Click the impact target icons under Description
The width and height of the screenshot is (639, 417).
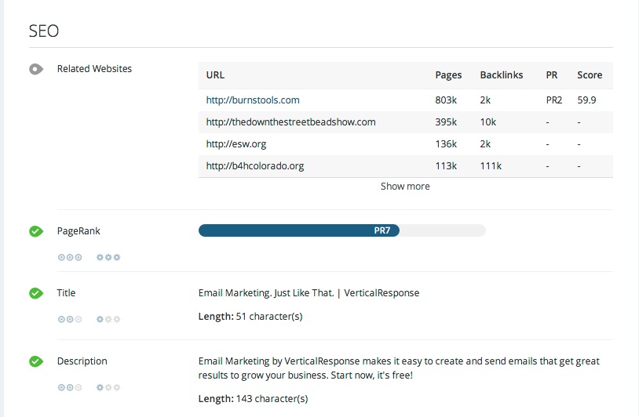click(70, 387)
